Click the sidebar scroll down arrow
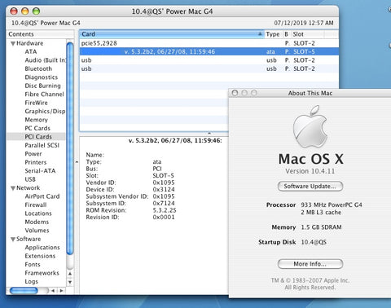Viewport: 391px width, 308px height. pos(70,282)
